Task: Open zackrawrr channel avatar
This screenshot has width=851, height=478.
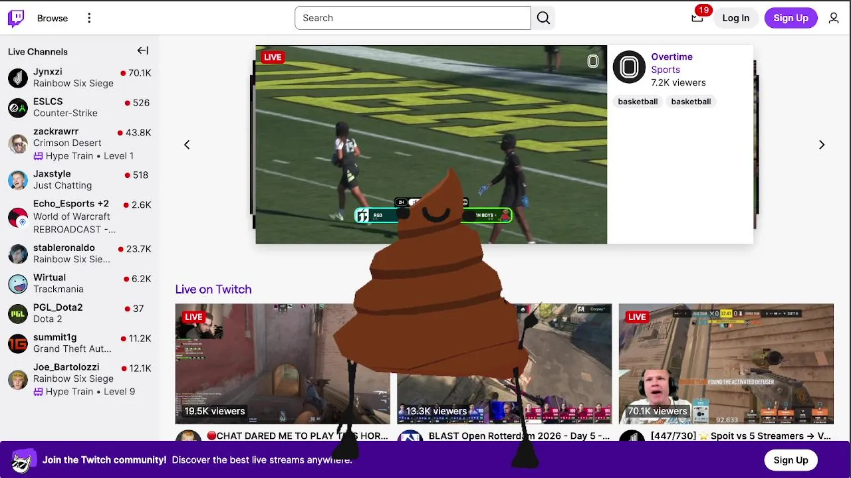Action: pos(18,143)
